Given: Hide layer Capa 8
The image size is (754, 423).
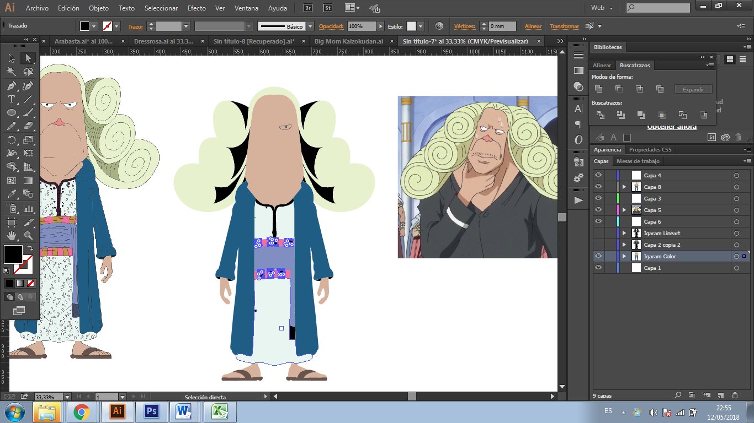Looking at the screenshot, I should [598, 187].
